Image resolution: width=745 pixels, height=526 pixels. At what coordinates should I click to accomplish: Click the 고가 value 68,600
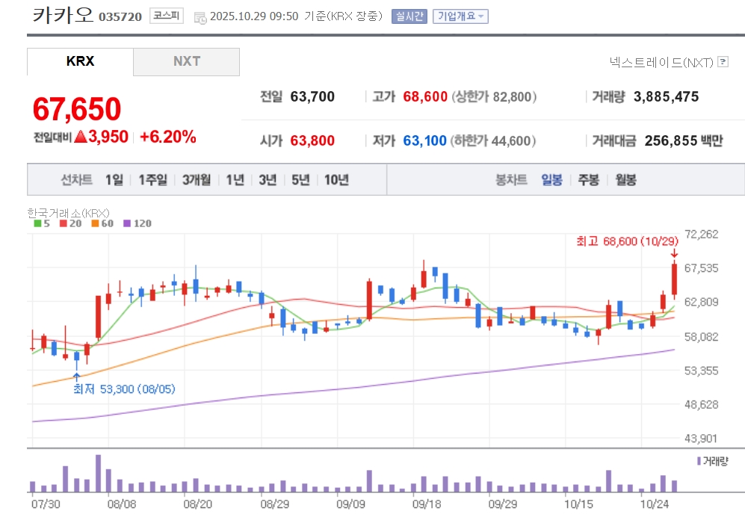click(x=425, y=97)
